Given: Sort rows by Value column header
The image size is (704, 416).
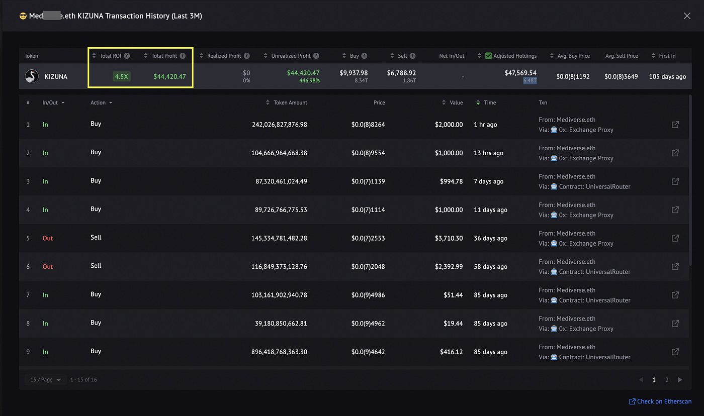Looking at the screenshot, I should [x=452, y=102].
